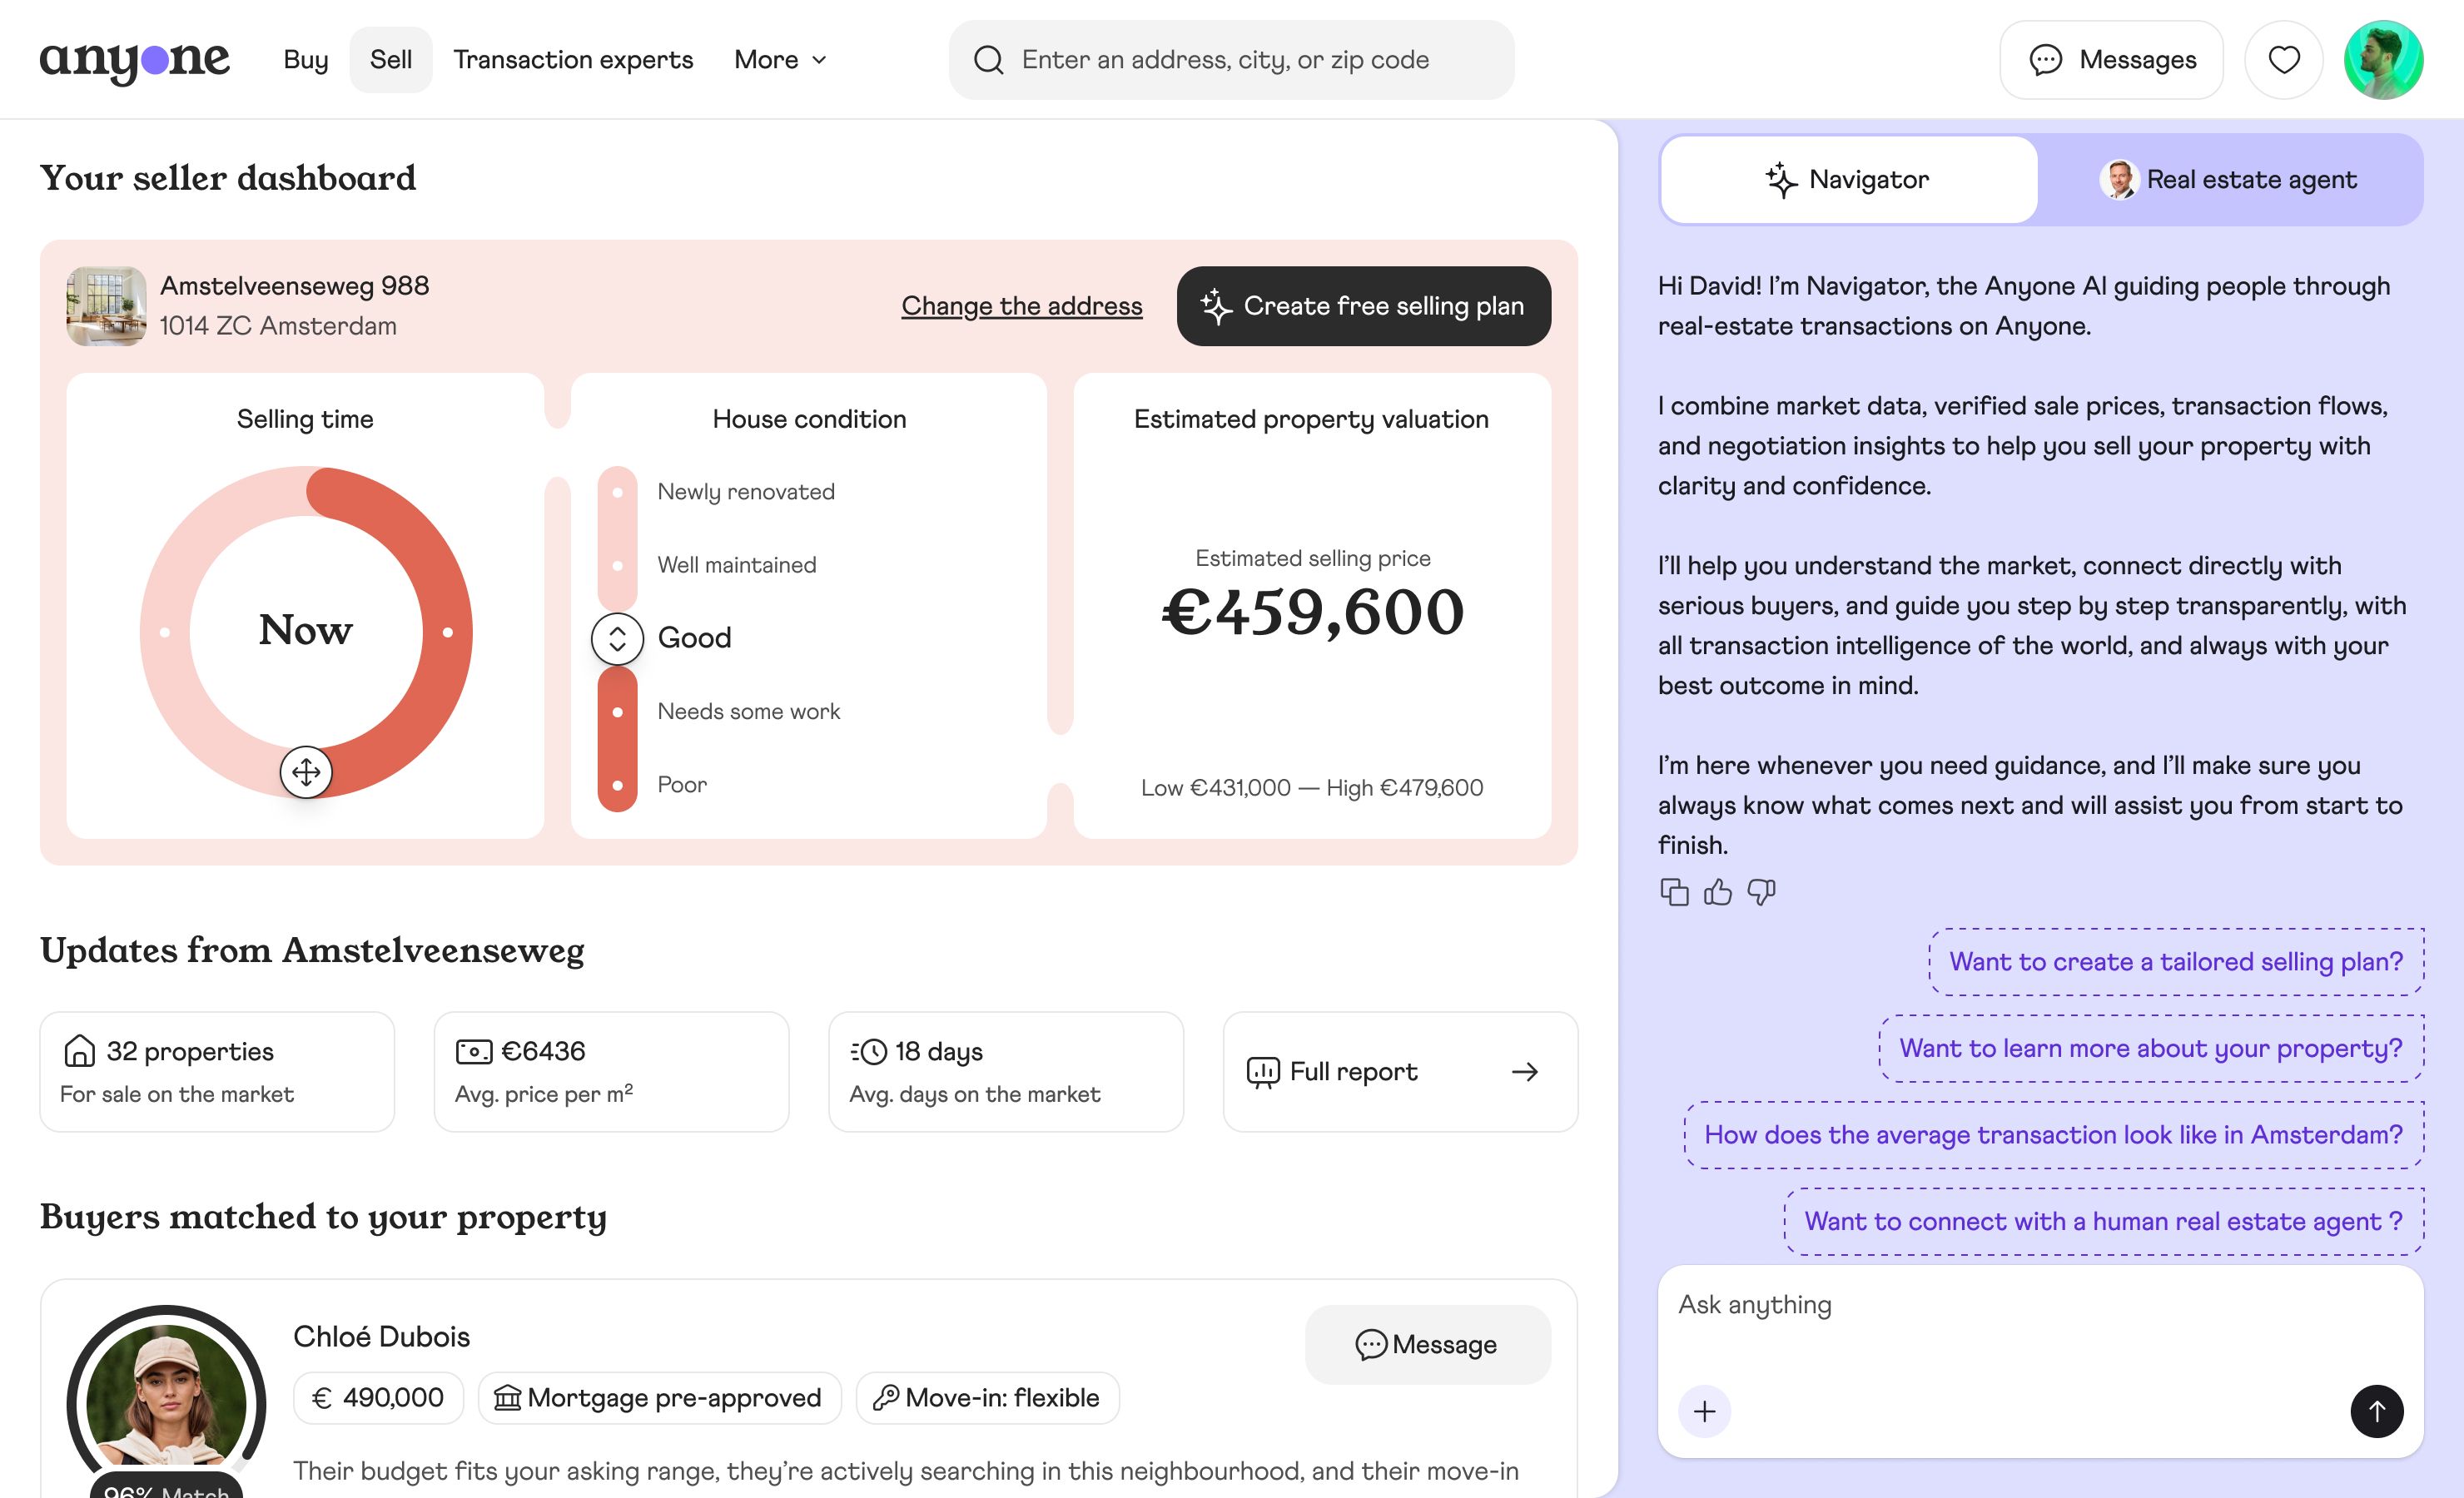Click the sparkle icon on Navigator tab
The height and width of the screenshot is (1498, 2464).
click(1781, 180)
